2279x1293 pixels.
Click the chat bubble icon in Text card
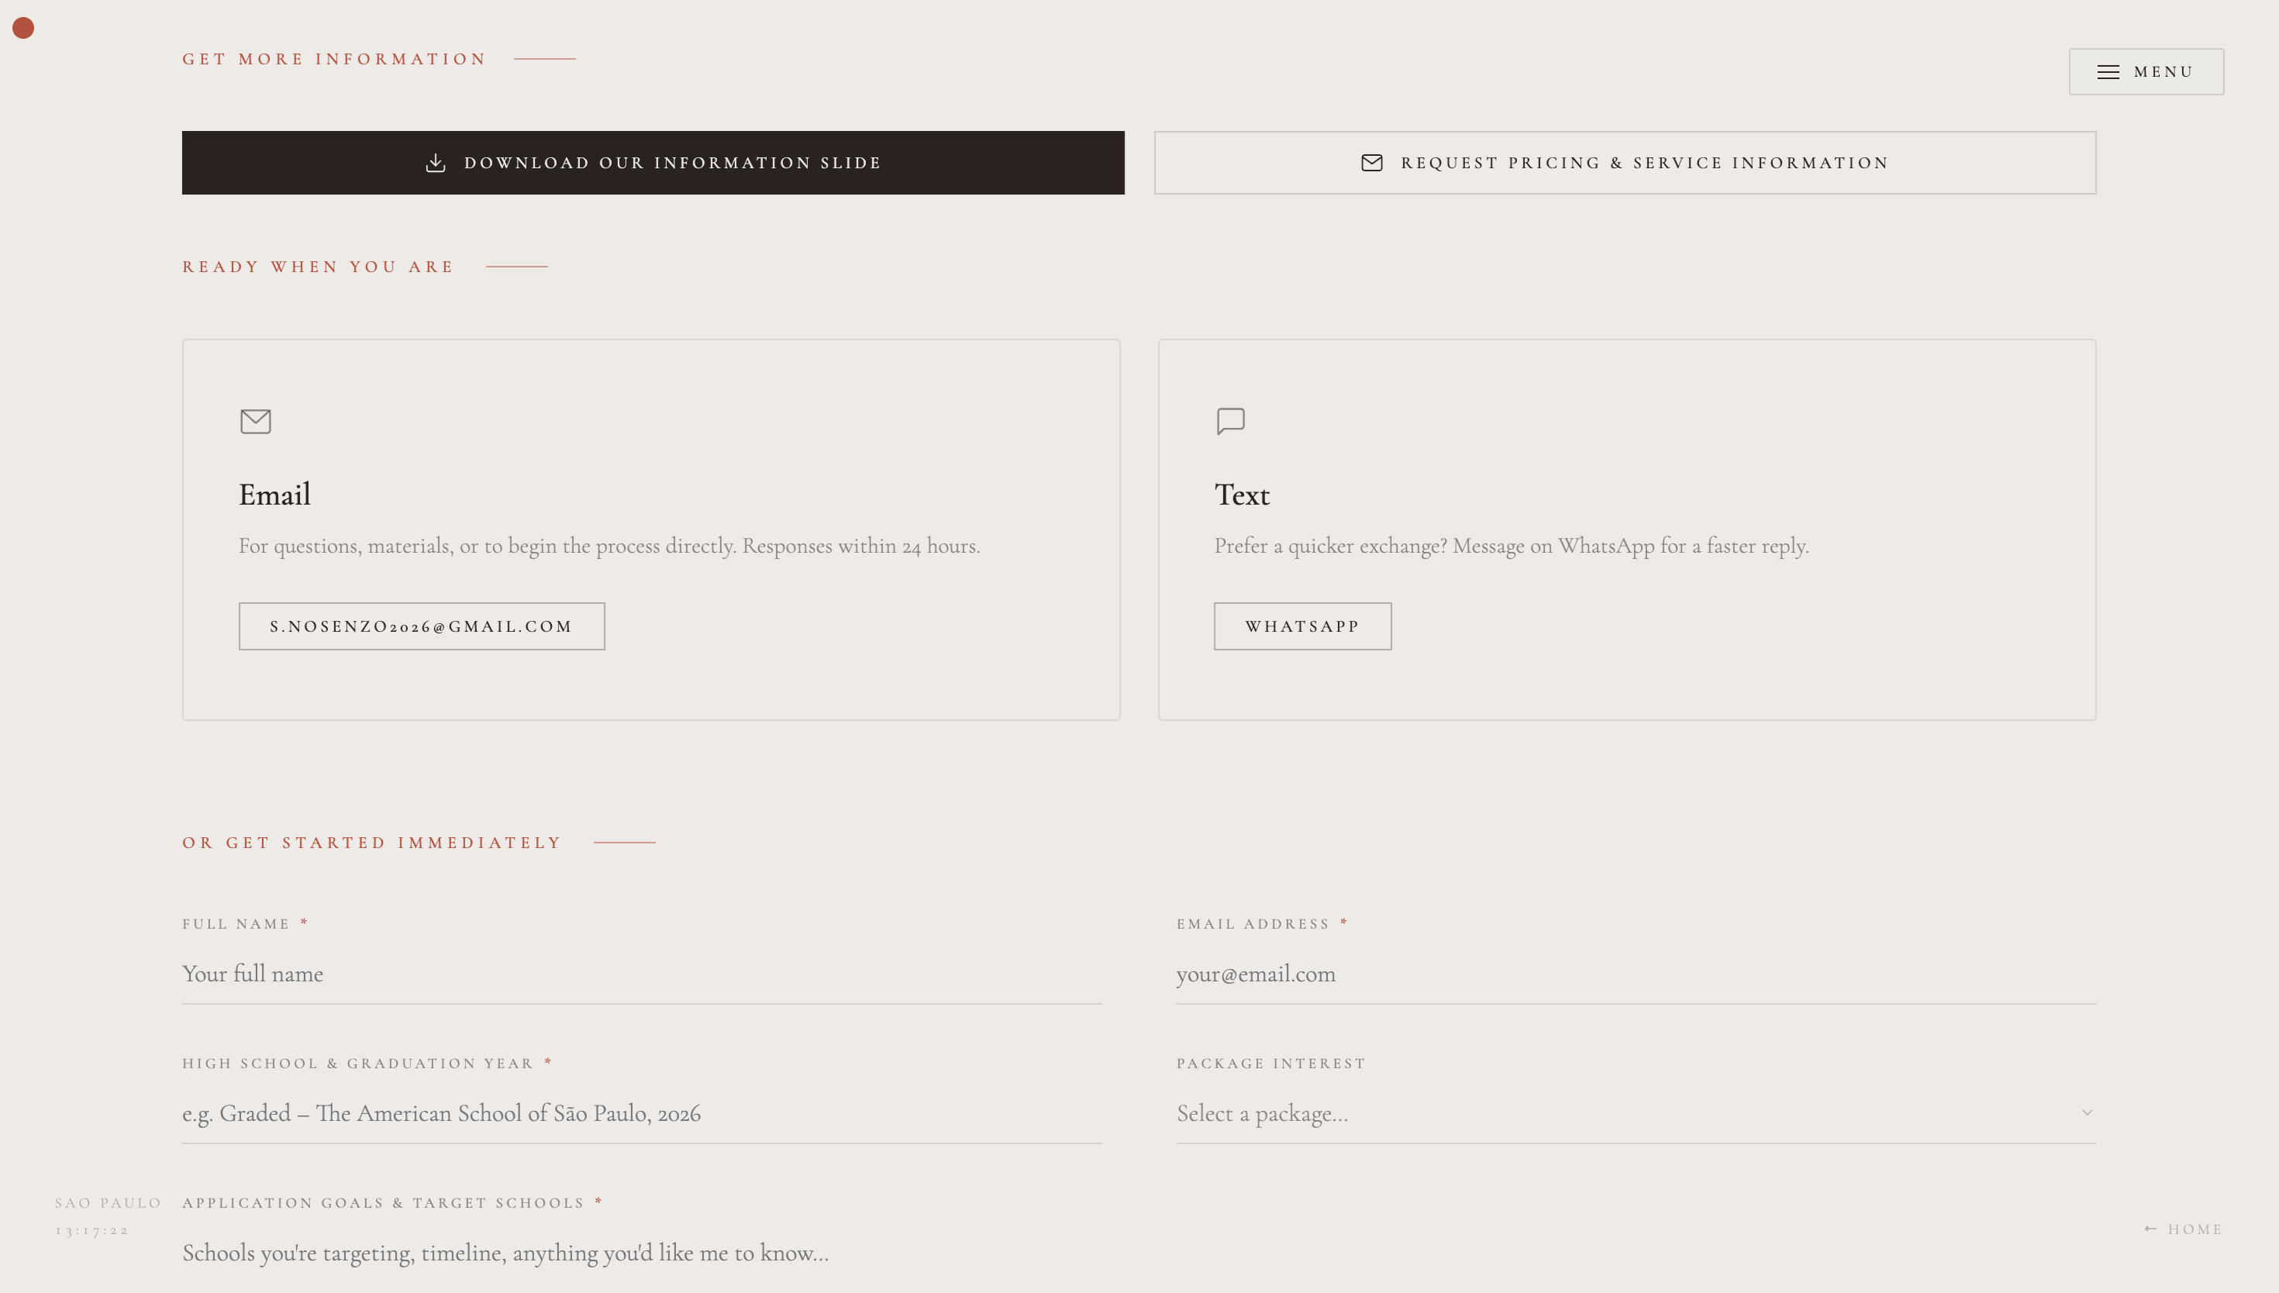[x=1230, y=421]
